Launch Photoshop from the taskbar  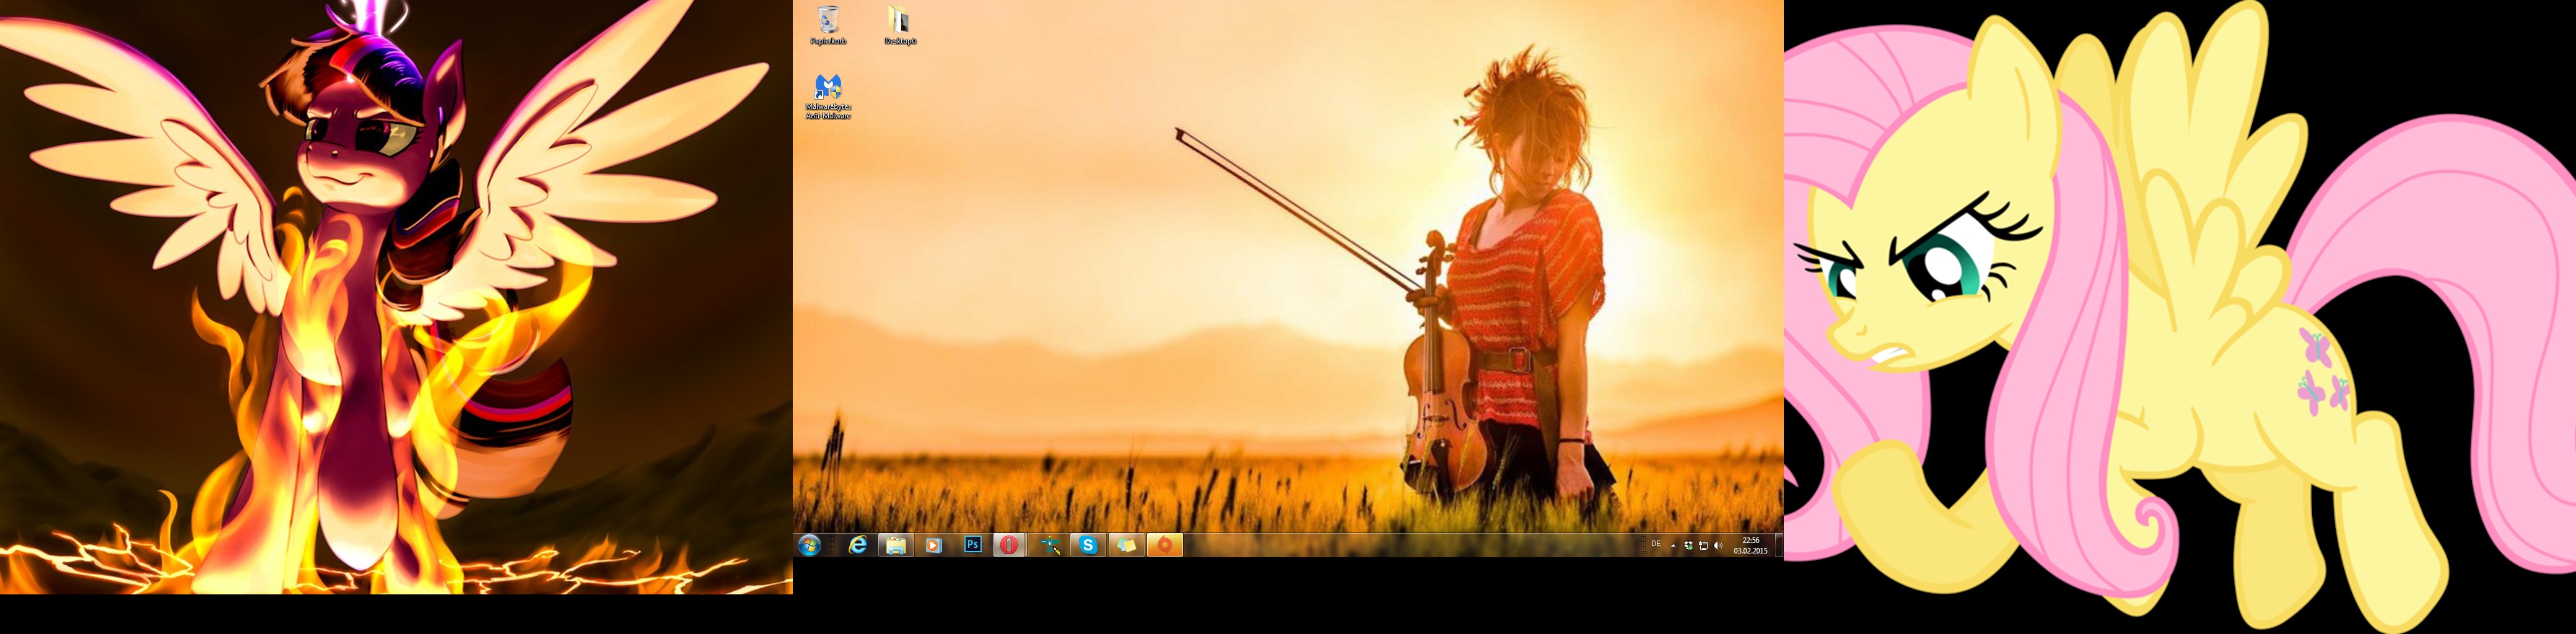click(972, 545)
